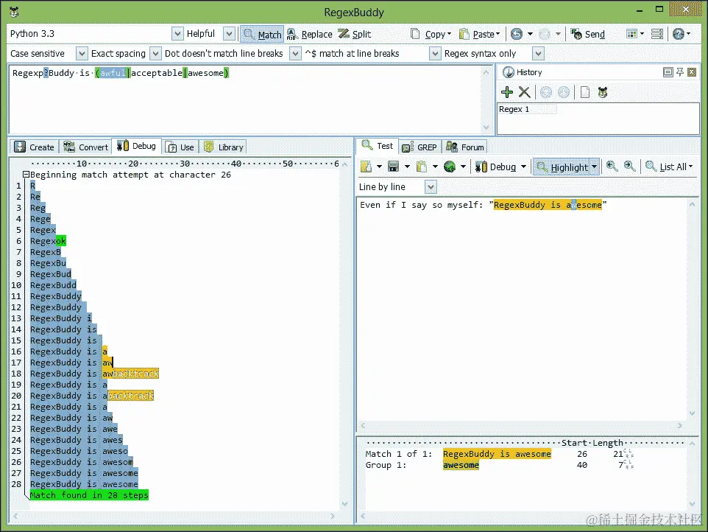Click the Send button with mail icon
The height and width of the screenshot is (532, 708).
588,34
